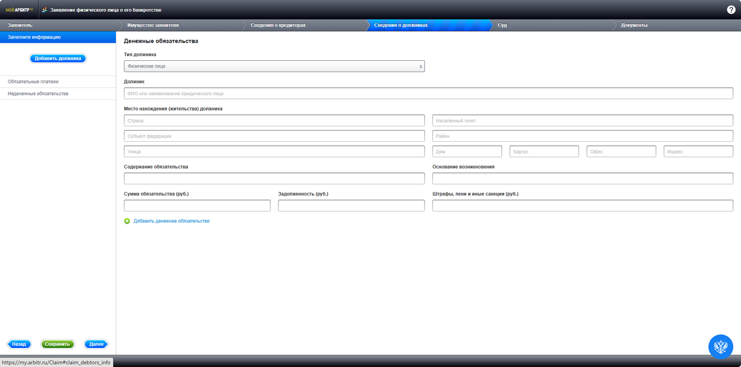
Task: Click the Добавить должника button
Action: pos(58,59)
